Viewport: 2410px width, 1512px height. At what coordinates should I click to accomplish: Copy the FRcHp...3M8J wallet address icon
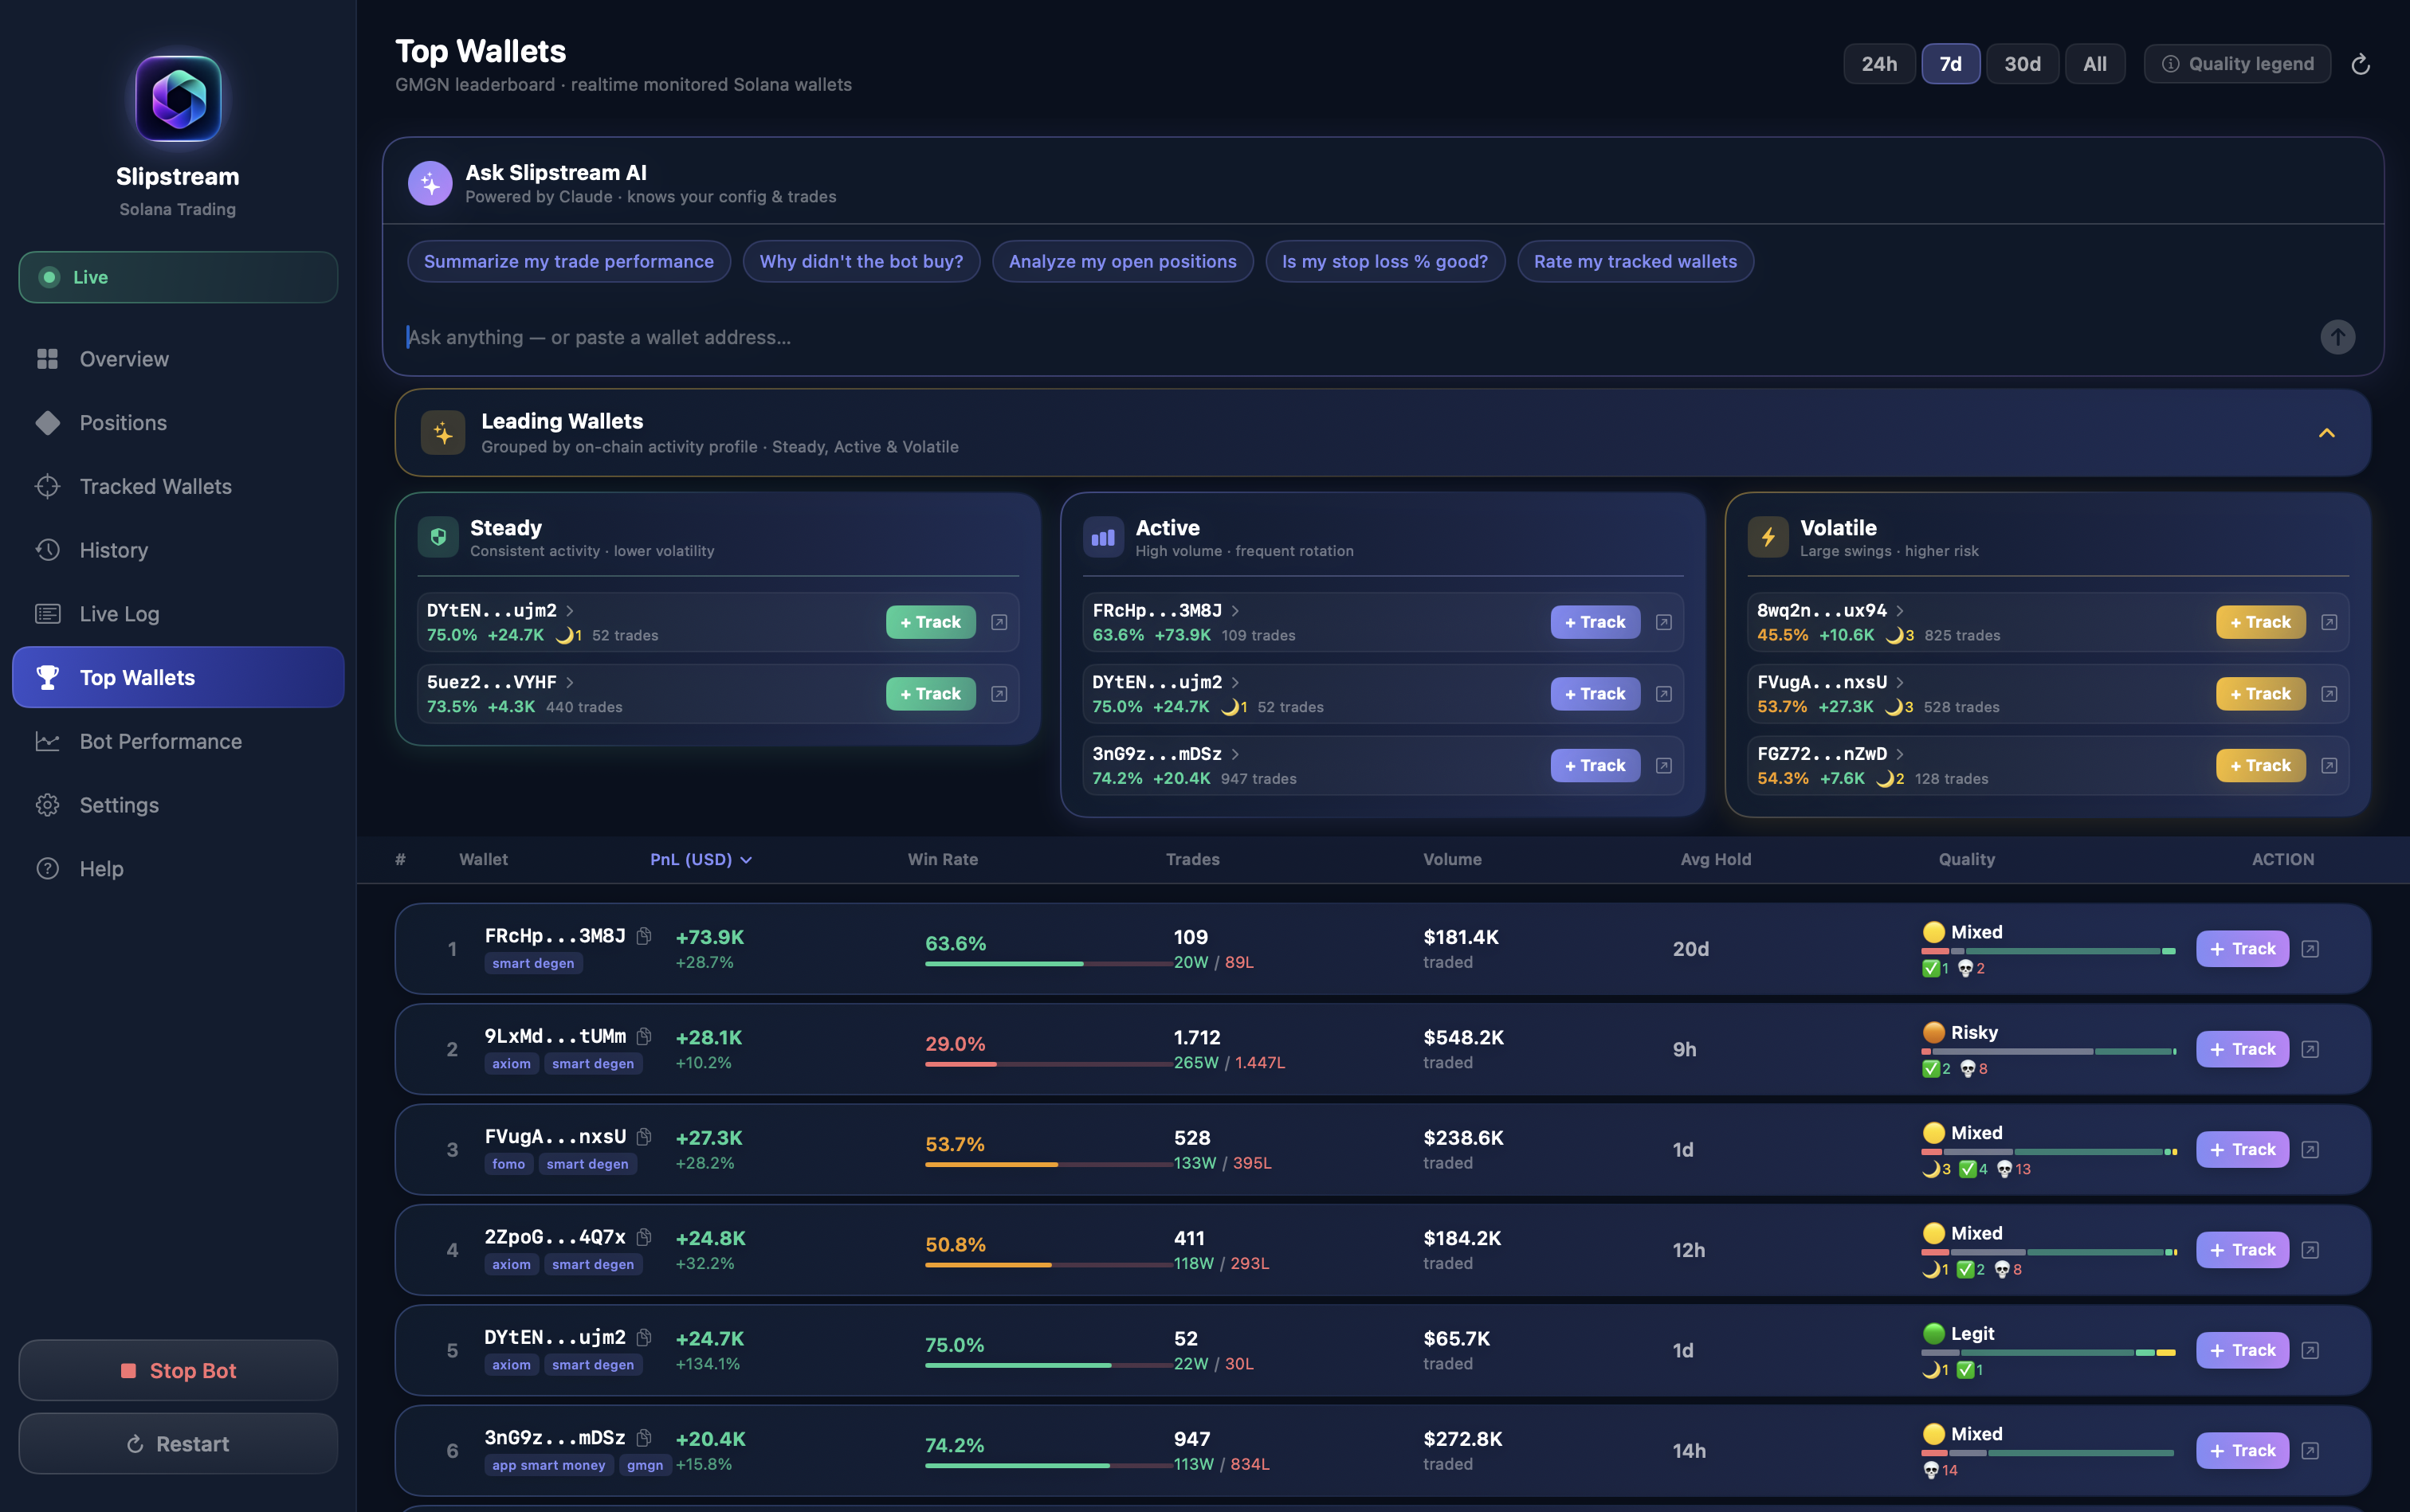(x=644, y=936)
